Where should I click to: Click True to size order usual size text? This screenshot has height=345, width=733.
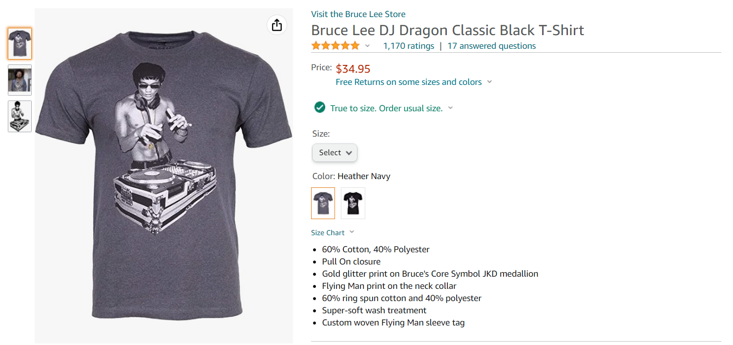(387, 108)
